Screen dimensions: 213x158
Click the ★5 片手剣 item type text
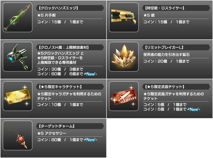coord(46,15)
